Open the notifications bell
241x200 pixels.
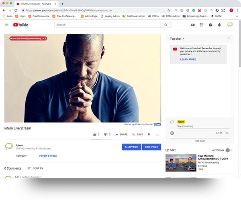[219, 25]
